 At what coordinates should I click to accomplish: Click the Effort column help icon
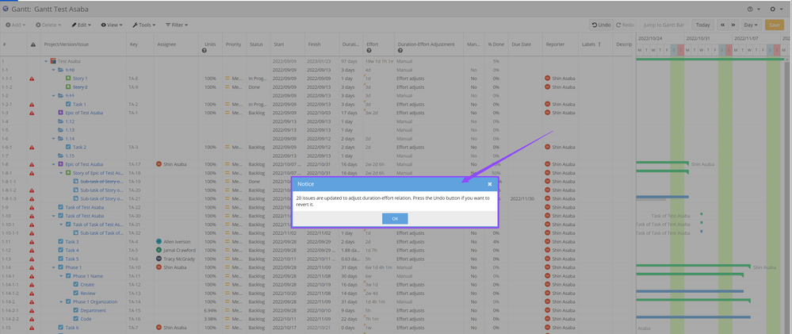coord(369,51)
